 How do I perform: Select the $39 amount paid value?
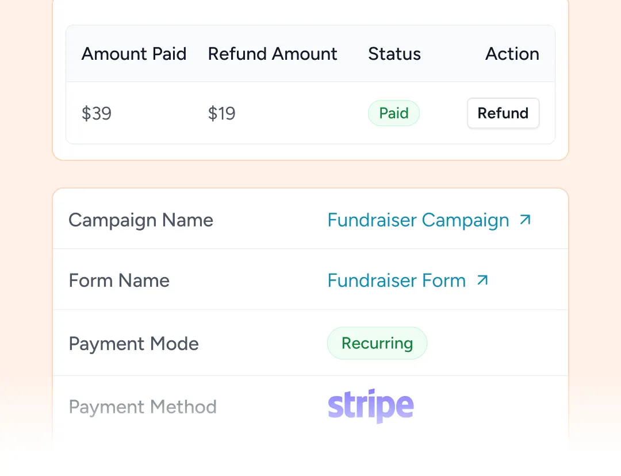96,114
